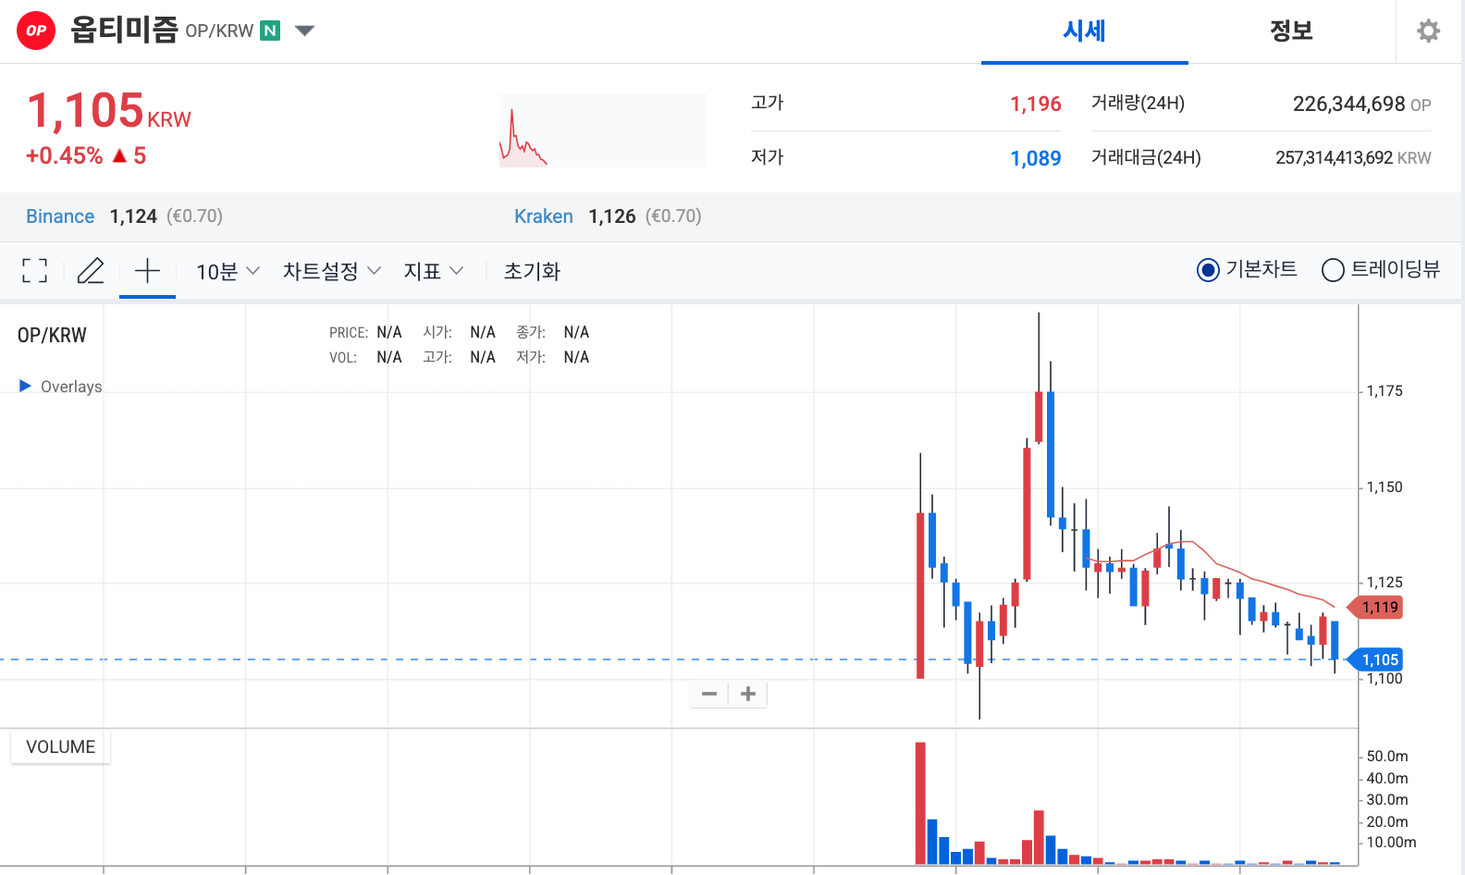The width and height of the screenshot is (1465, 875).
Task: Switch to the 시세 tab
Action: tap(1084, 31)
